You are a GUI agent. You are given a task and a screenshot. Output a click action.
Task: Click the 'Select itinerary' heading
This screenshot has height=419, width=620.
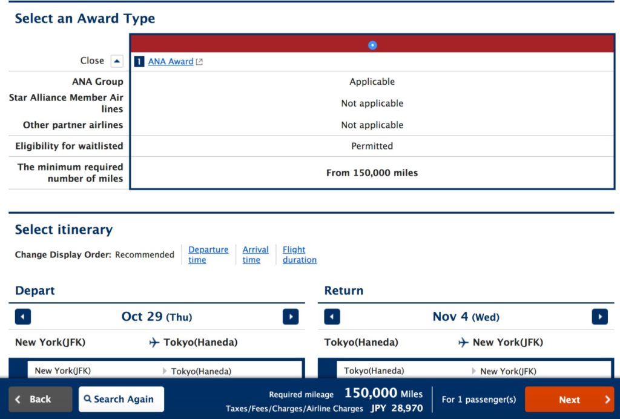64,229
